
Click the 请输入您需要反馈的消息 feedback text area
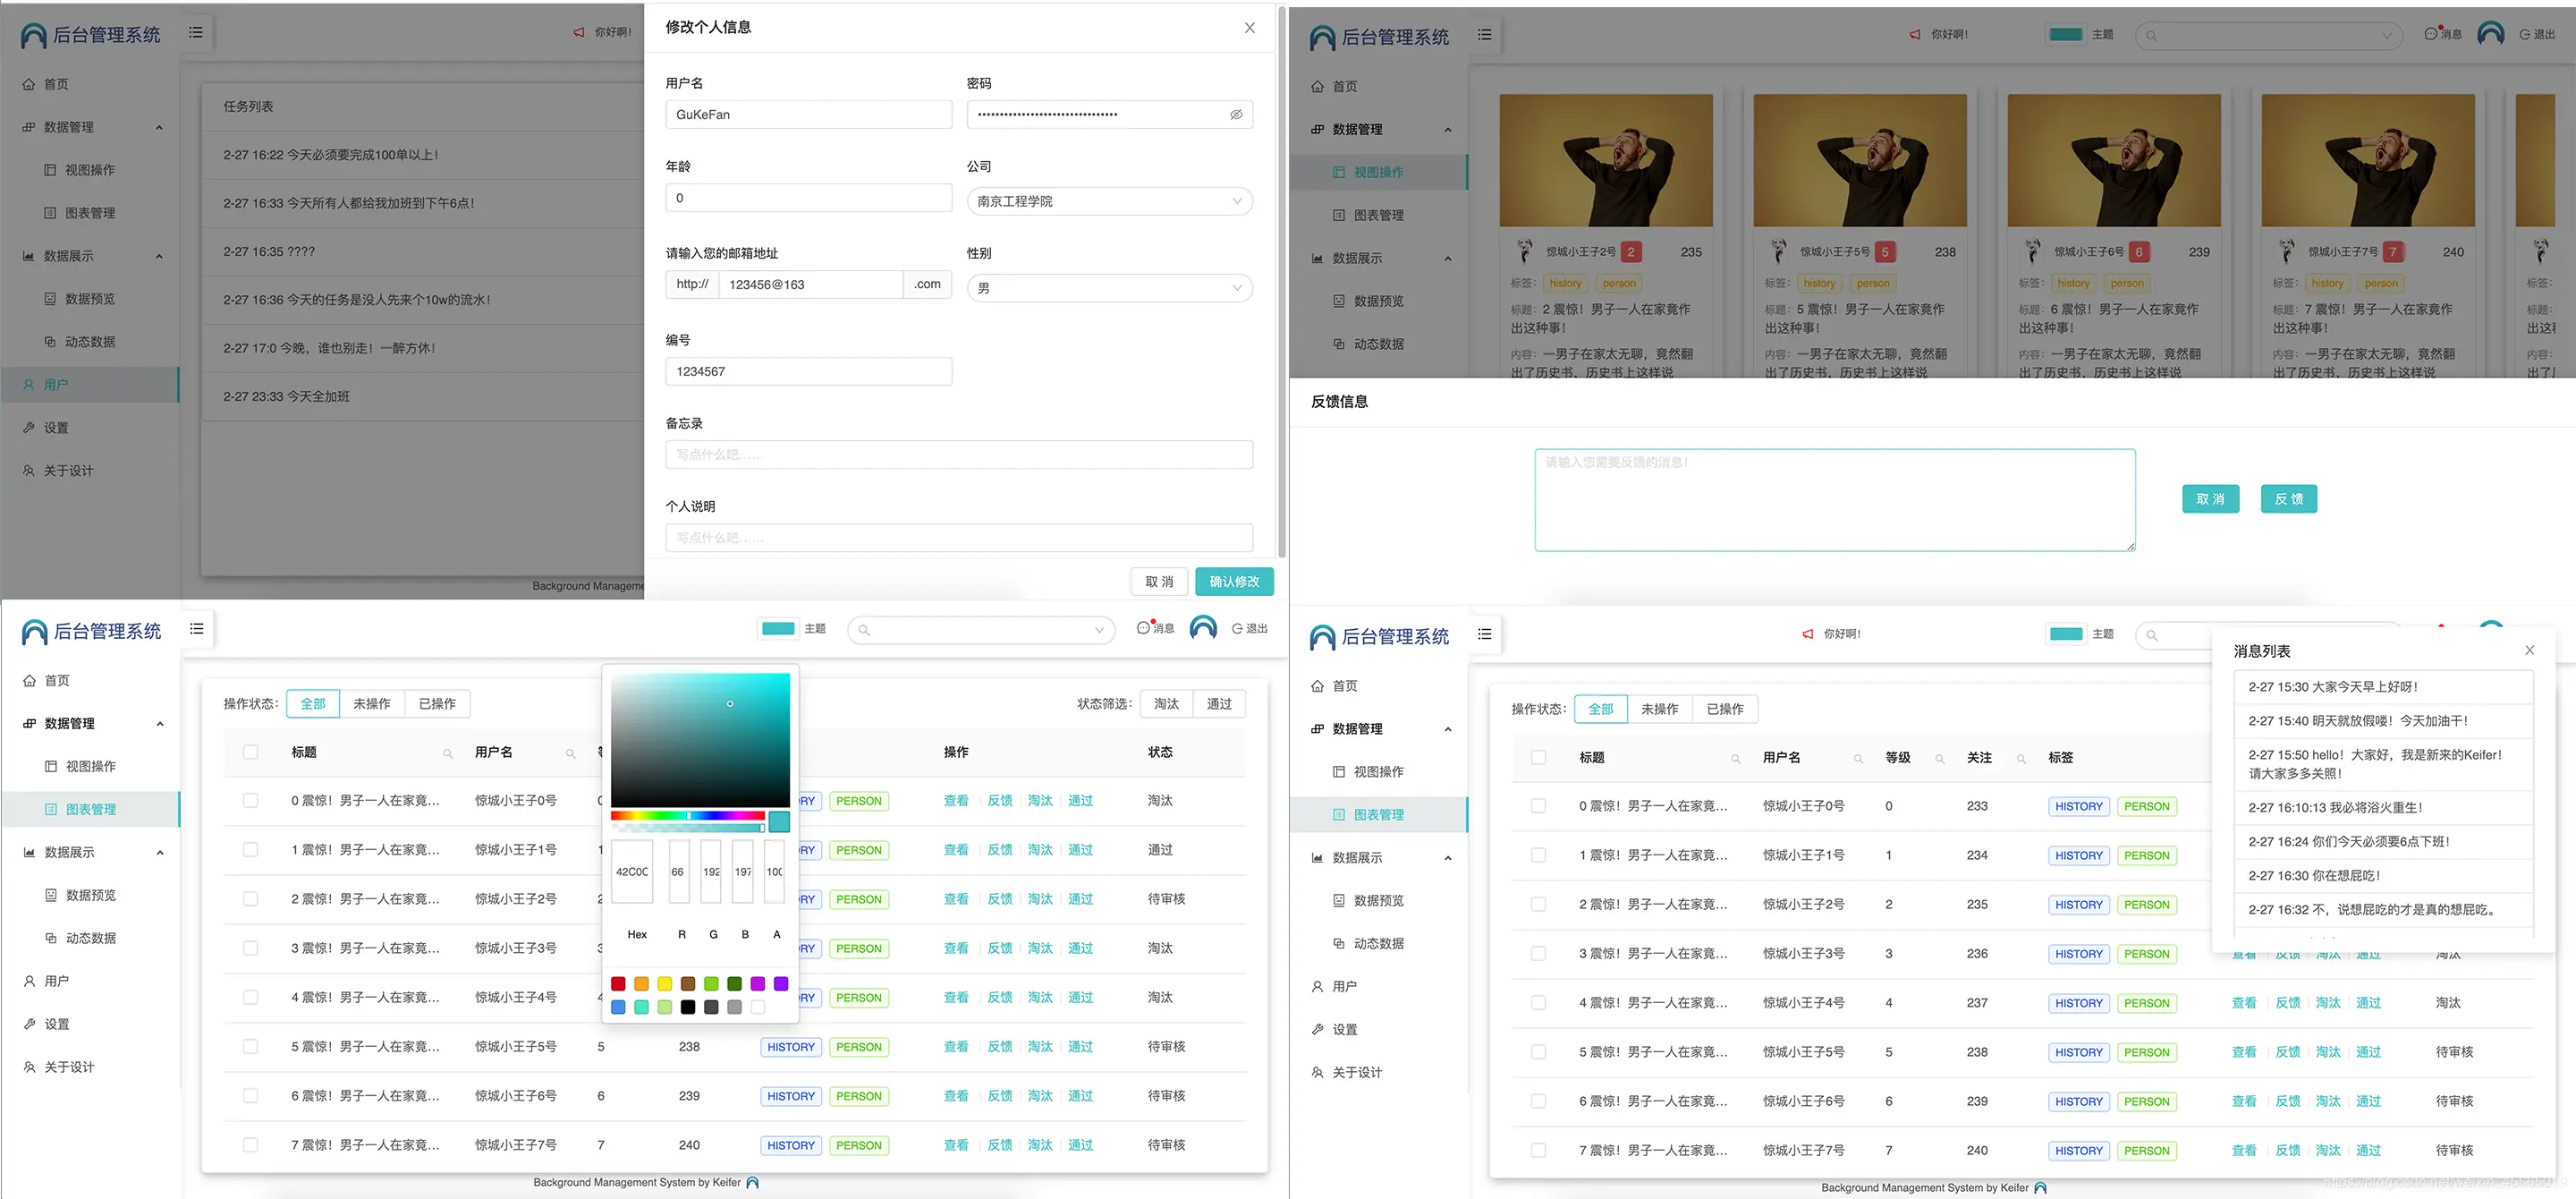coord(1834,500)
